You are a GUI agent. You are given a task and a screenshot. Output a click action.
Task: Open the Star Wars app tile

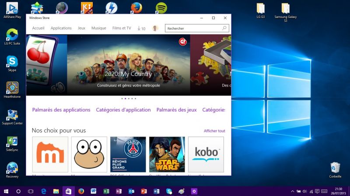(167, 155)
